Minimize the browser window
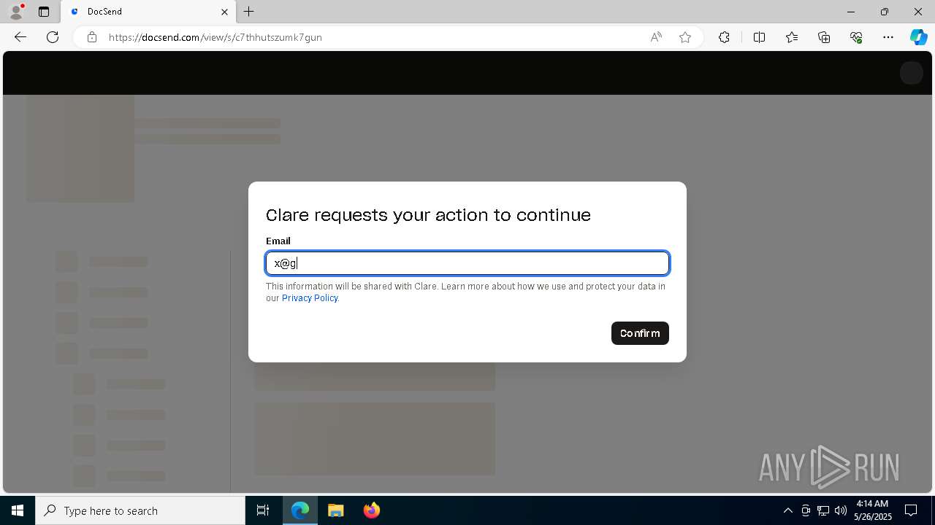935x525 pixels. pyautogui.click(x=851, y=12)
